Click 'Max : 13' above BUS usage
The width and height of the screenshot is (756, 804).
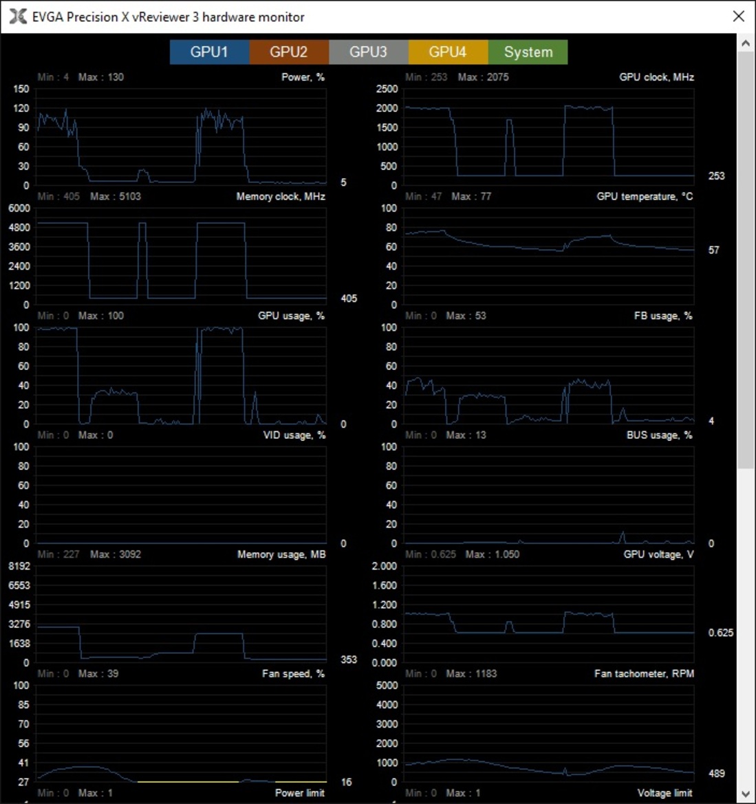466,435
